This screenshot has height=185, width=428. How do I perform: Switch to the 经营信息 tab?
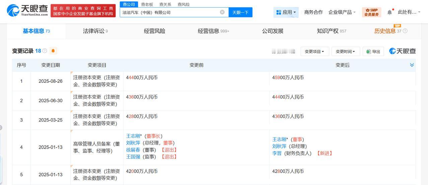click(x=213, y=31)
